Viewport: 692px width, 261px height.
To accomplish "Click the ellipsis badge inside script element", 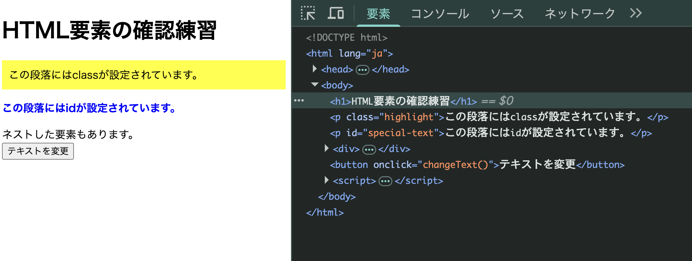I will [x=385, y=181].
